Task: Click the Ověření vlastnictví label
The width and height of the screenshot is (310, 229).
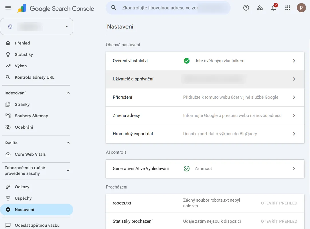Action: [130, 61]
